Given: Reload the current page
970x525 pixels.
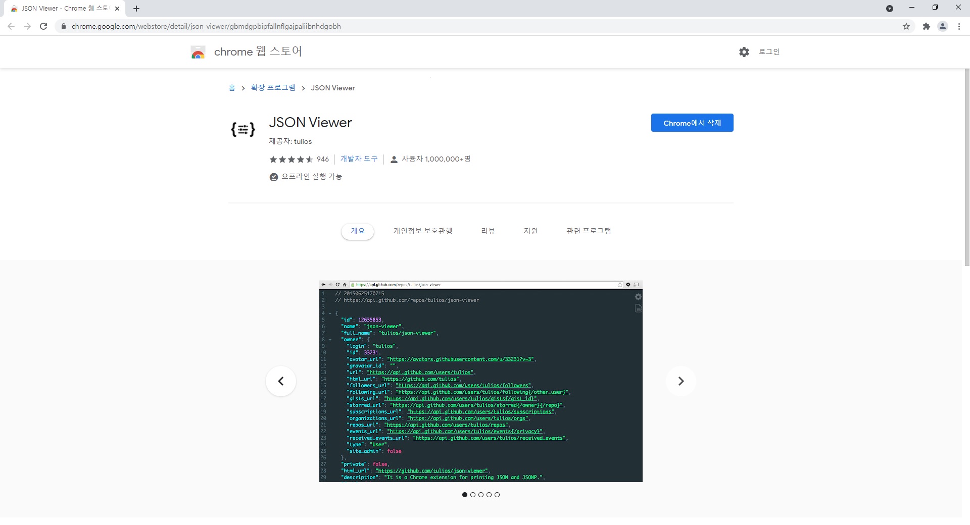Looking at the screenshot, I should click(x=43, y=26).
